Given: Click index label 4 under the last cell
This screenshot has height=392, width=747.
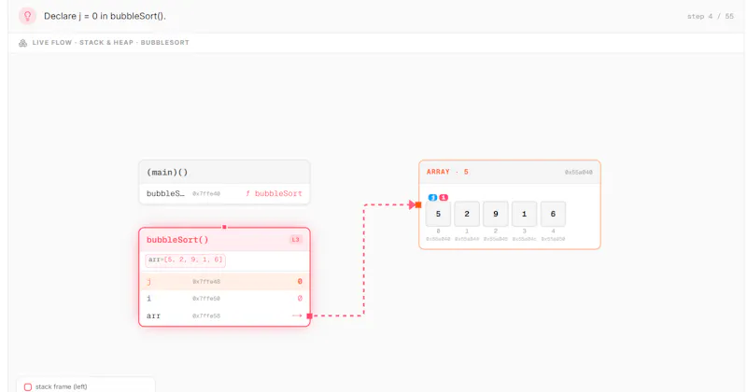Looking at the screenshot, I should (x=553, y=231).
